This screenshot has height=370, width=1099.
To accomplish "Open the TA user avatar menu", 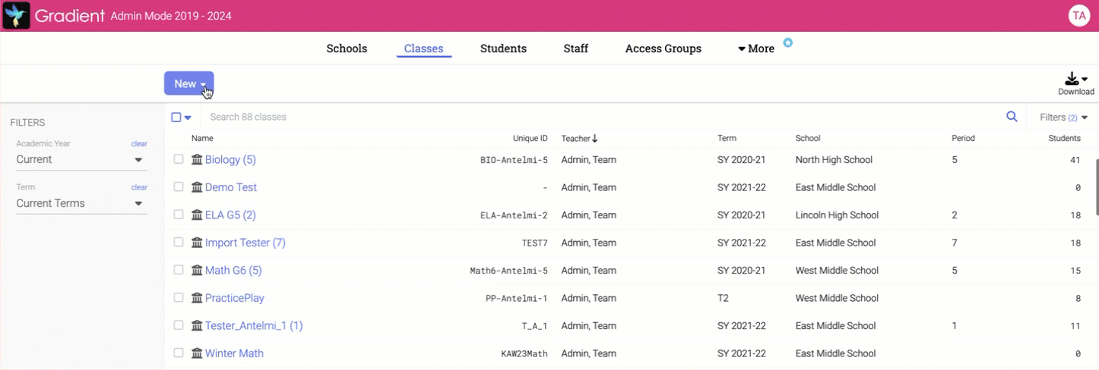I will (x=1078, y=16).
